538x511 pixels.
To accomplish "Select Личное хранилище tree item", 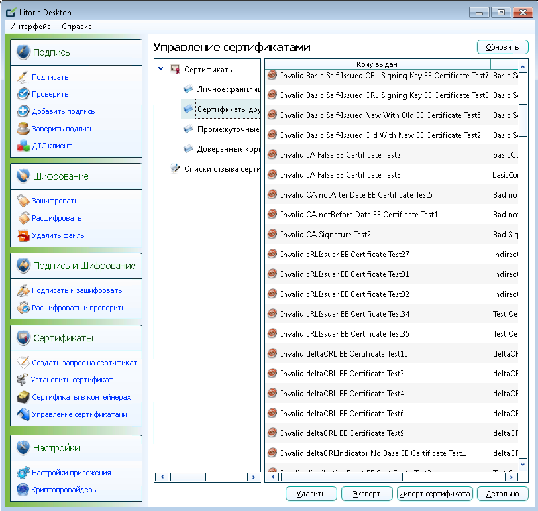I will click(229, 89).
